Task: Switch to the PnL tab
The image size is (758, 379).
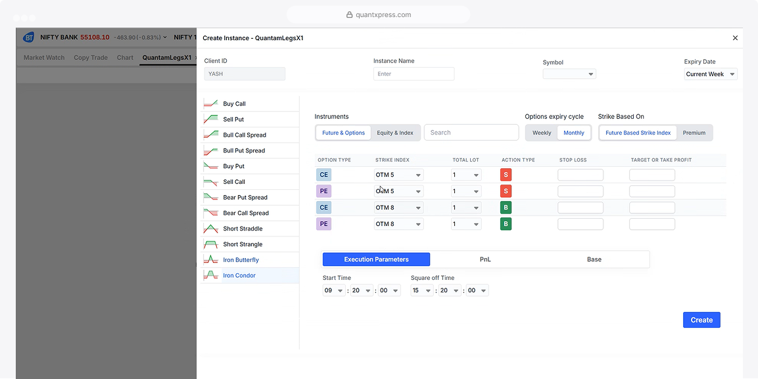Action: click(485, 259)
